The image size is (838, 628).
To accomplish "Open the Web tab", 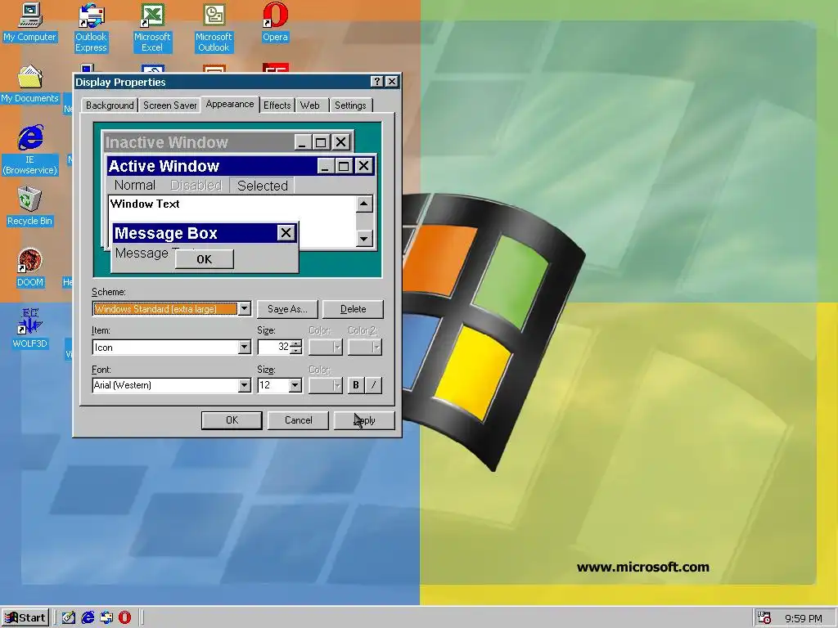I will (x=310, y=105).
